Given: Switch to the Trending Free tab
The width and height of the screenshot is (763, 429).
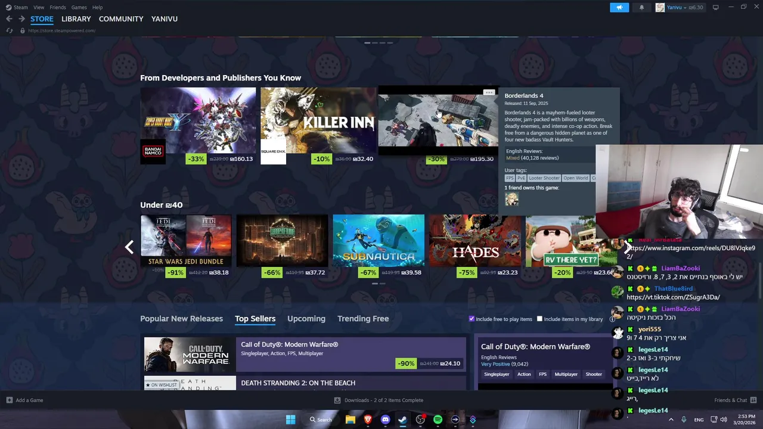Looking at the screenshot, I should 363,319.
